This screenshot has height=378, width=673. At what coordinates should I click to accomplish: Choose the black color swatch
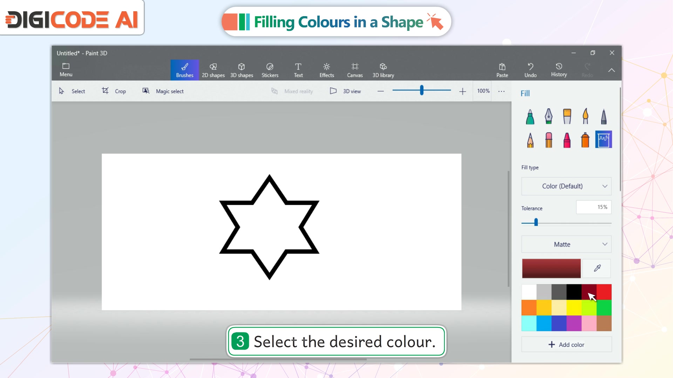pos(574,292)
